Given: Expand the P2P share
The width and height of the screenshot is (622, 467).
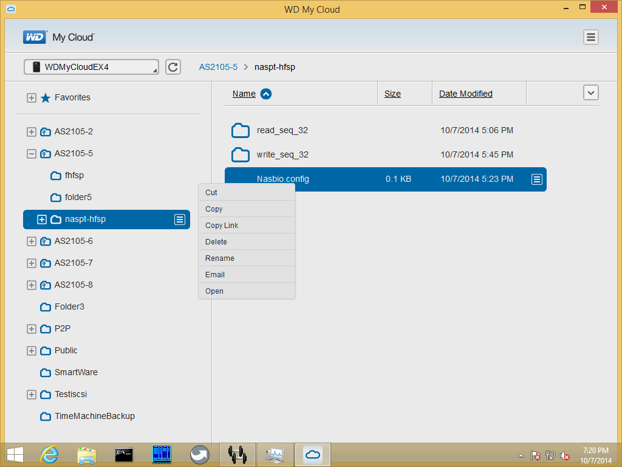Looking at the screenshot, I should pos(32,329).
